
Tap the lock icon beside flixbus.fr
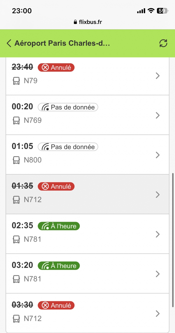[x=75, y=22]
